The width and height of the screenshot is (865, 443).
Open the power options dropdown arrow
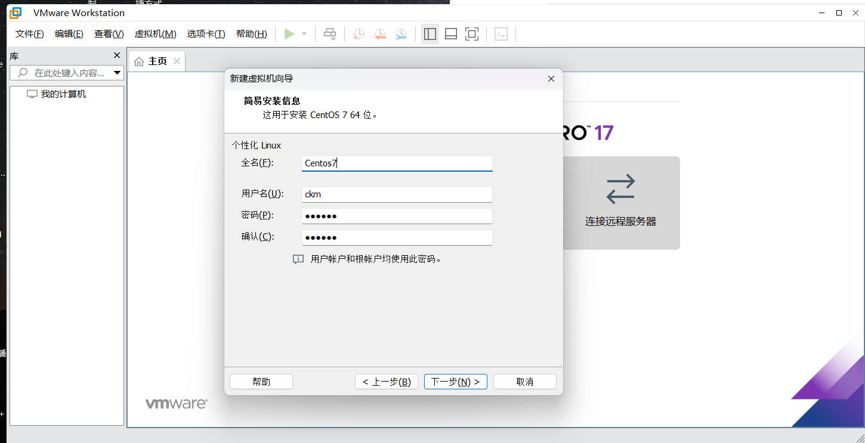click(304, 34)
